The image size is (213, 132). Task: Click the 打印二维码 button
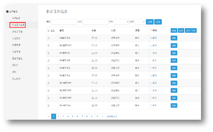click(x=191, y=30)
